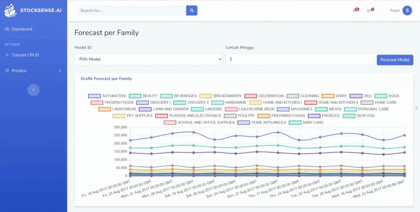The image size is (420, 212).
Task: Click the StockSense.AI logo icon
Action: click(10, 11)
